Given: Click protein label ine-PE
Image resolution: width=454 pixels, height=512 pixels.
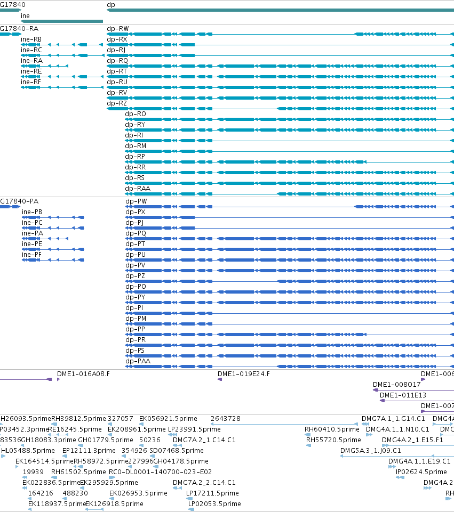Looking at the screenshot, I should pyautogui.click(x=32, y=244).
